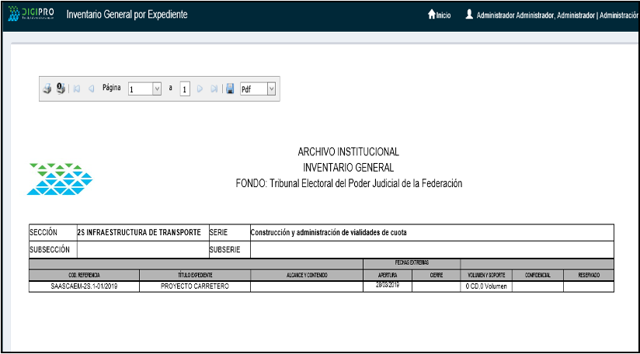This screenshot has height=354, width=640.
Task: Go to the next page
Action: coord(200,89)
